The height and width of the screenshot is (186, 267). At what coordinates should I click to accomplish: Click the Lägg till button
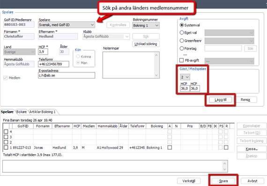(221, 100)
